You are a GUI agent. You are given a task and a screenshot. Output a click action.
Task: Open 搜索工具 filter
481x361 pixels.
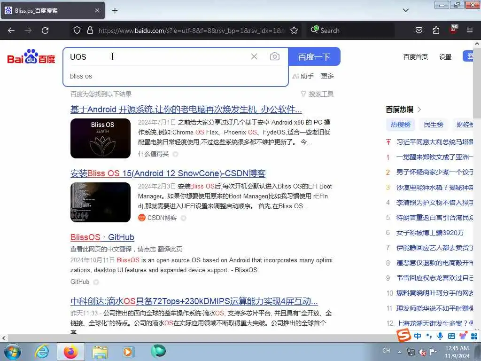point(317,94)
